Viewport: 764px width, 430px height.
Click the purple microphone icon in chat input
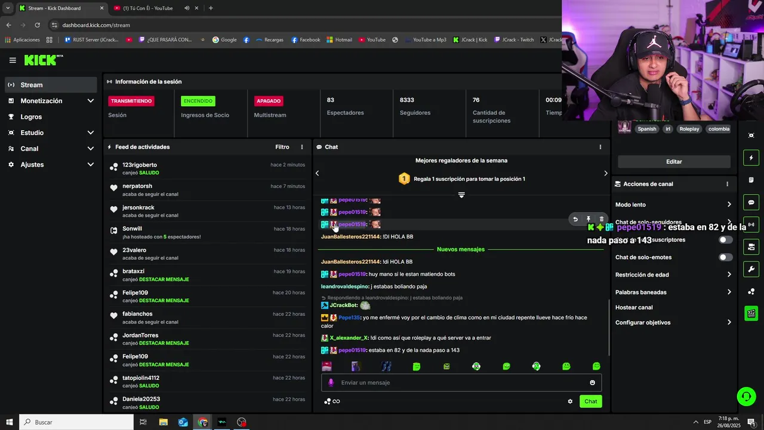click(331, 383)
